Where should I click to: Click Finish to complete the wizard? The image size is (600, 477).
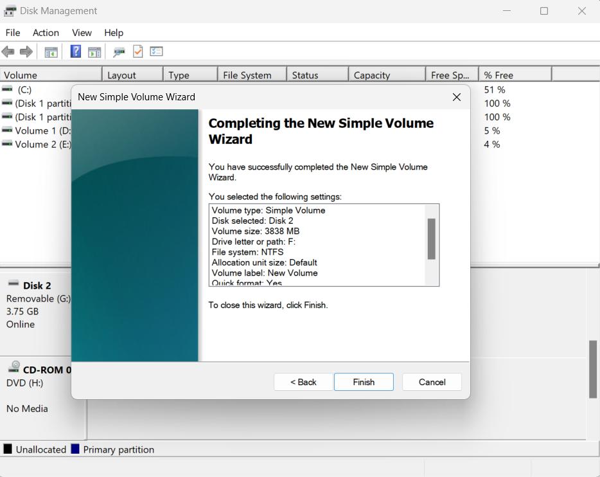pos(364,382)
